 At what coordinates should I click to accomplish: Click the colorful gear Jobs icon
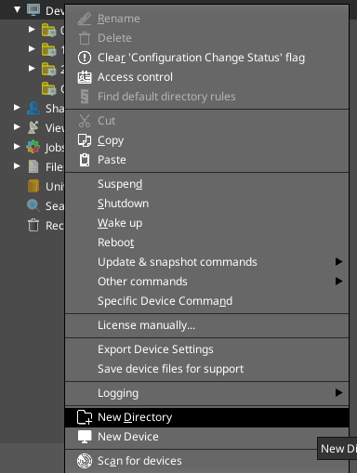click(33, 147)
